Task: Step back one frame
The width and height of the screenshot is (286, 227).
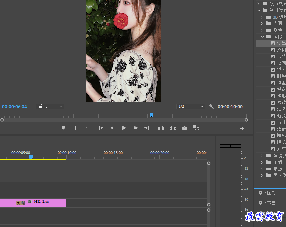Action: click(x=112, y=128)
